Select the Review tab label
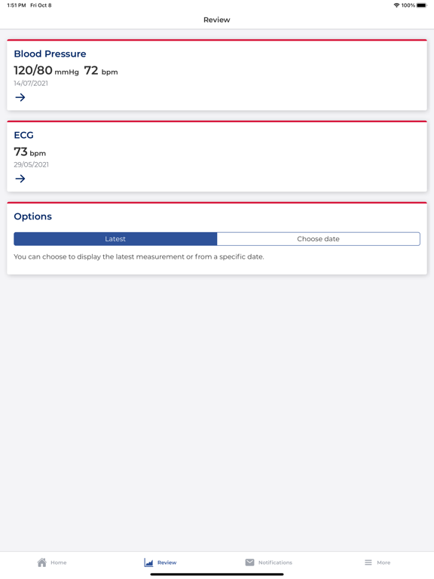 click(167, 562)
